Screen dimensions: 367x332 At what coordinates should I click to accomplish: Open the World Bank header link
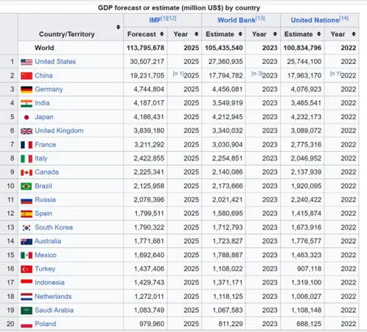(237, 20)
